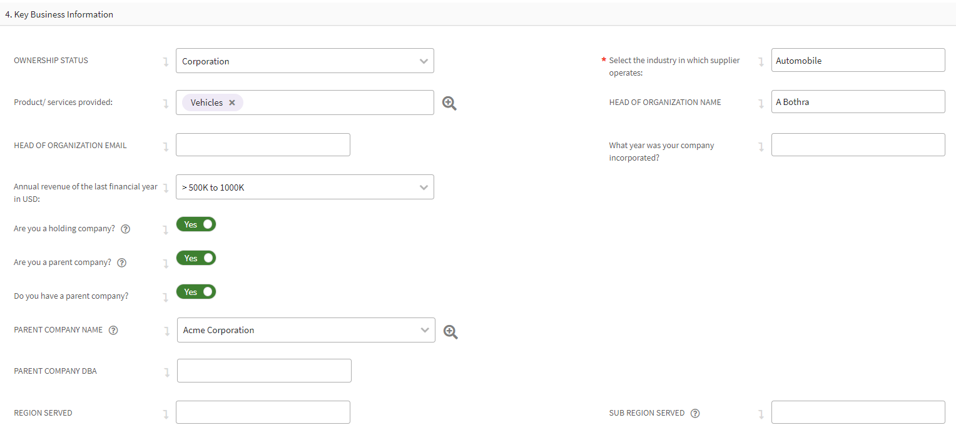This screenshot has height=430, width=956.
Task: Remove the Vehicles tag using its x
Action: [x=232, y=102]
